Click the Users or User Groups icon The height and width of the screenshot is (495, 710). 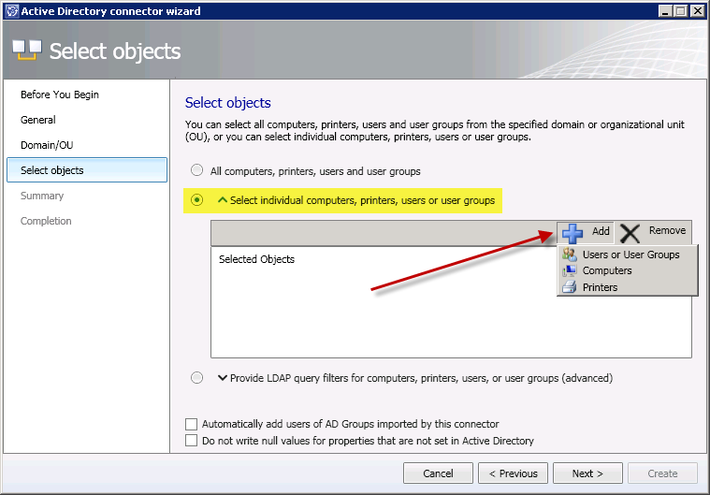(x=569, y=255)
